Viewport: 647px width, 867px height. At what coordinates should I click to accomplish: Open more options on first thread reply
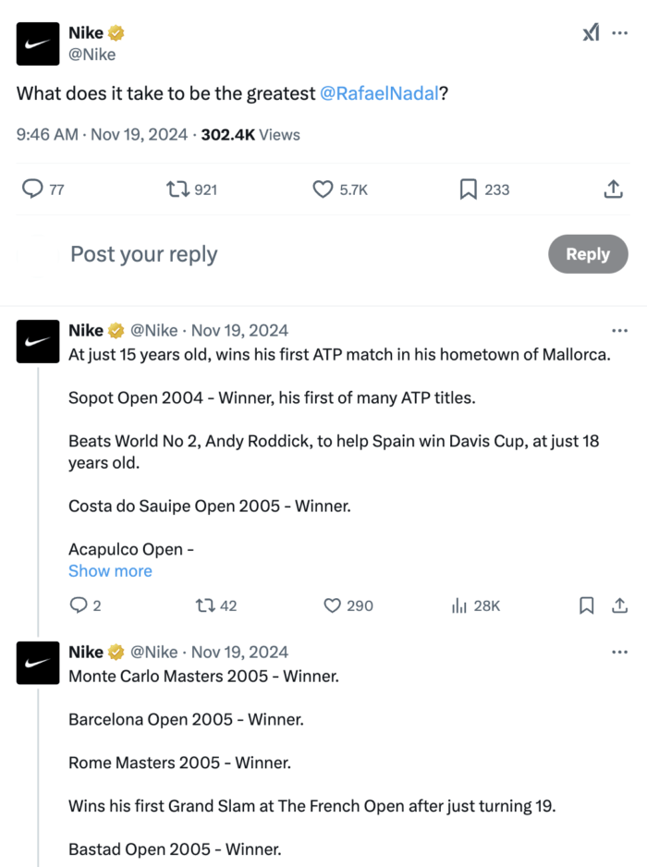tap(620, 330)
